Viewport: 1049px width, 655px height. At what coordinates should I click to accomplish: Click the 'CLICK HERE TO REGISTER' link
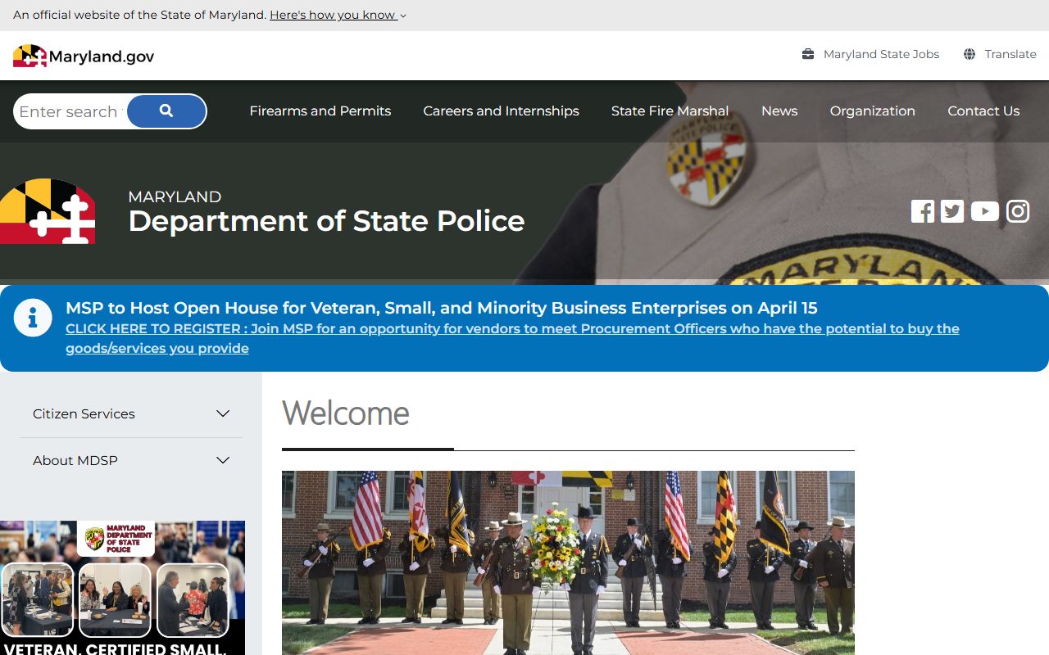[512, 338]
